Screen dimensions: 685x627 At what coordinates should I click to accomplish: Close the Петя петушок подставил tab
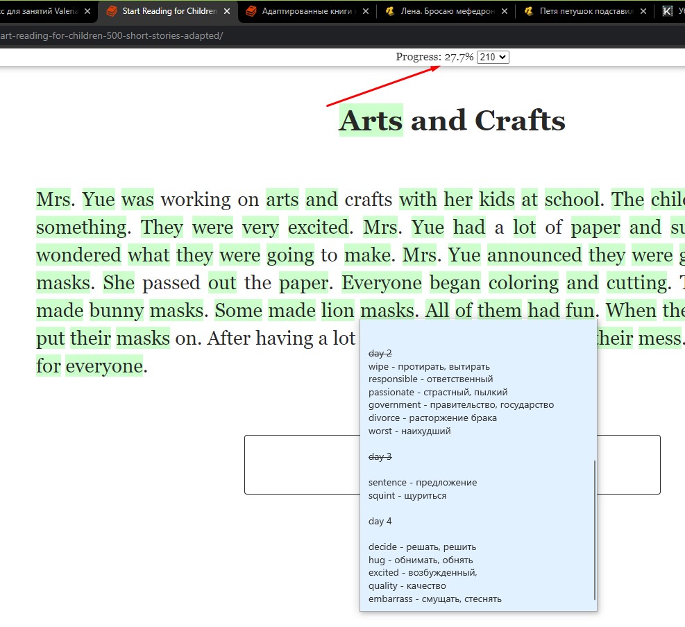[x=643, y=11]
